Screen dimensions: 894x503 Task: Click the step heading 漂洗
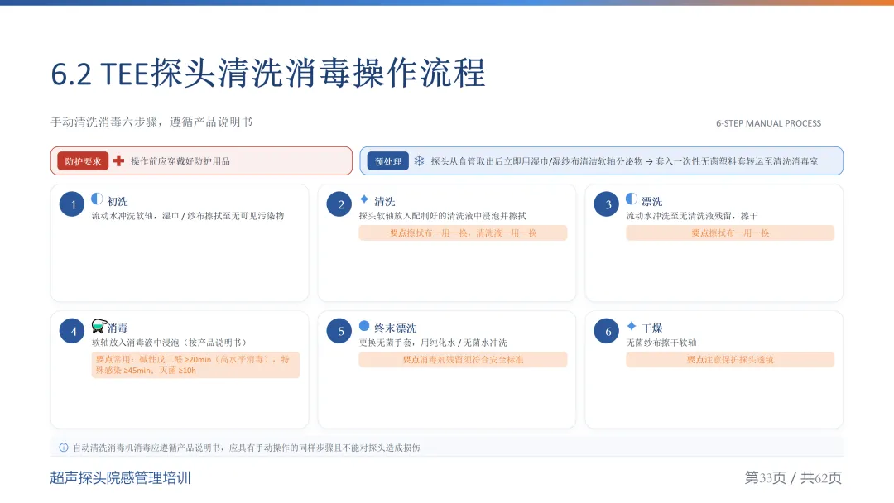coord(651,201)
